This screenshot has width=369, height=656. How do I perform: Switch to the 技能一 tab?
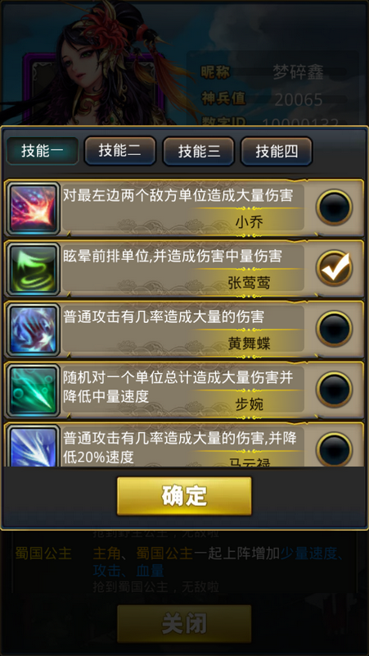43,151
